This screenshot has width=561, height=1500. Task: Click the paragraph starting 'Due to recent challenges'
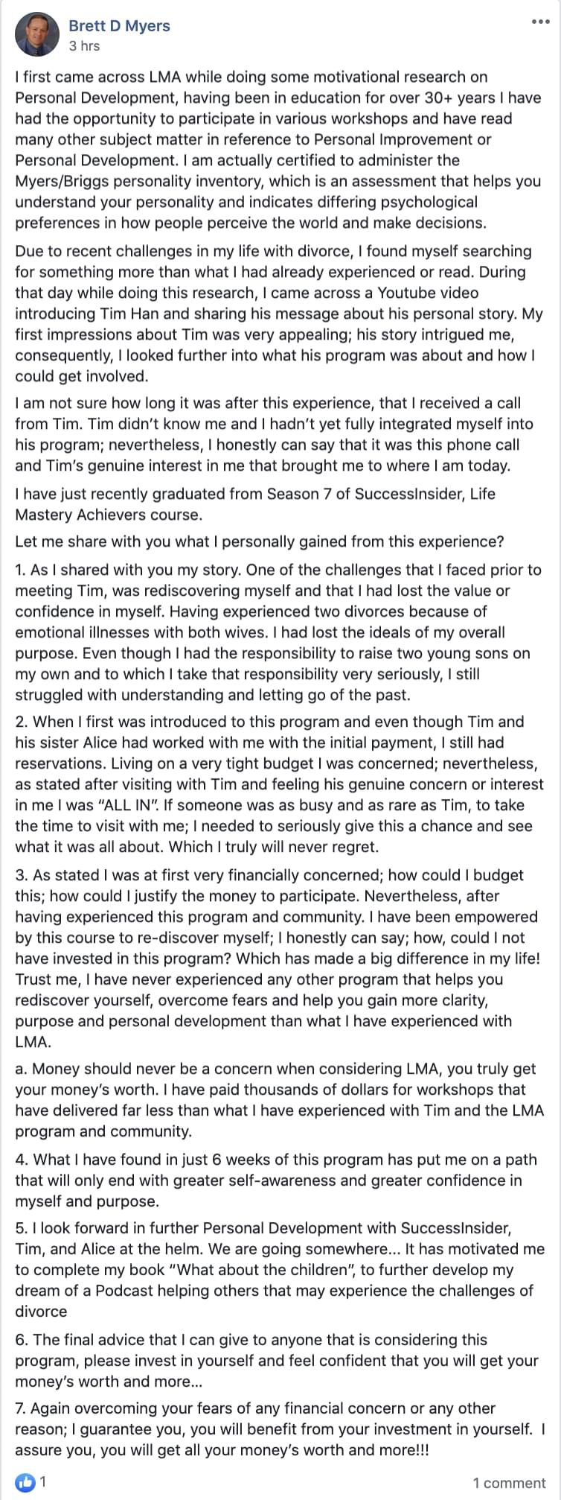tap(279, 314)
